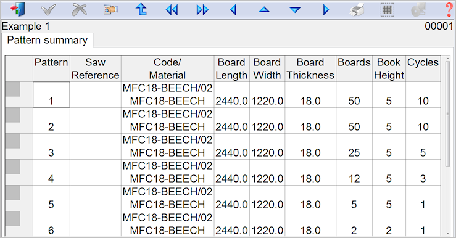456x238 pixels.
Task: Click the exit door icon
Action: pos(18,10)
